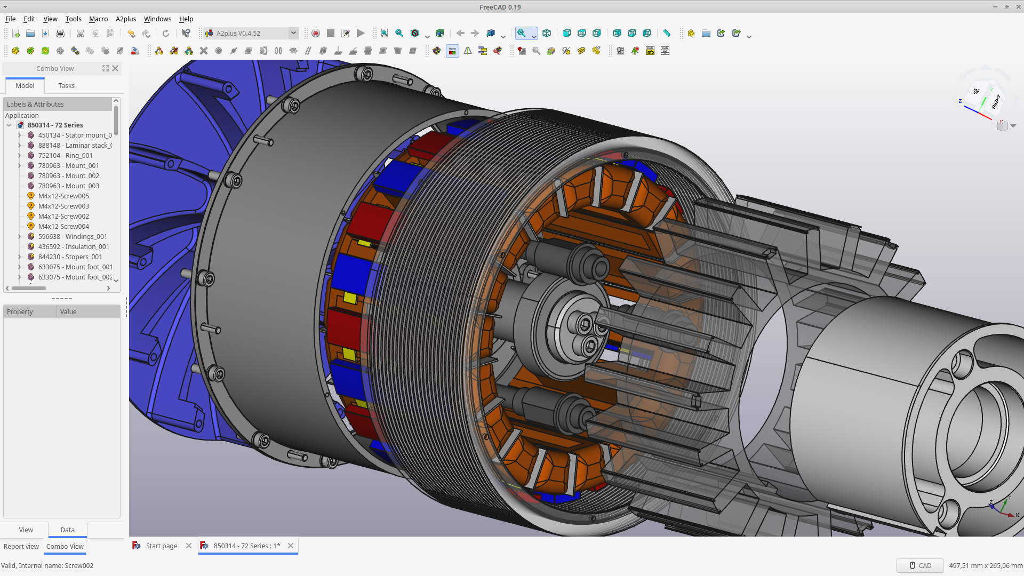
Task: Select the isometric view cube icon
Action: click(547, 33)
